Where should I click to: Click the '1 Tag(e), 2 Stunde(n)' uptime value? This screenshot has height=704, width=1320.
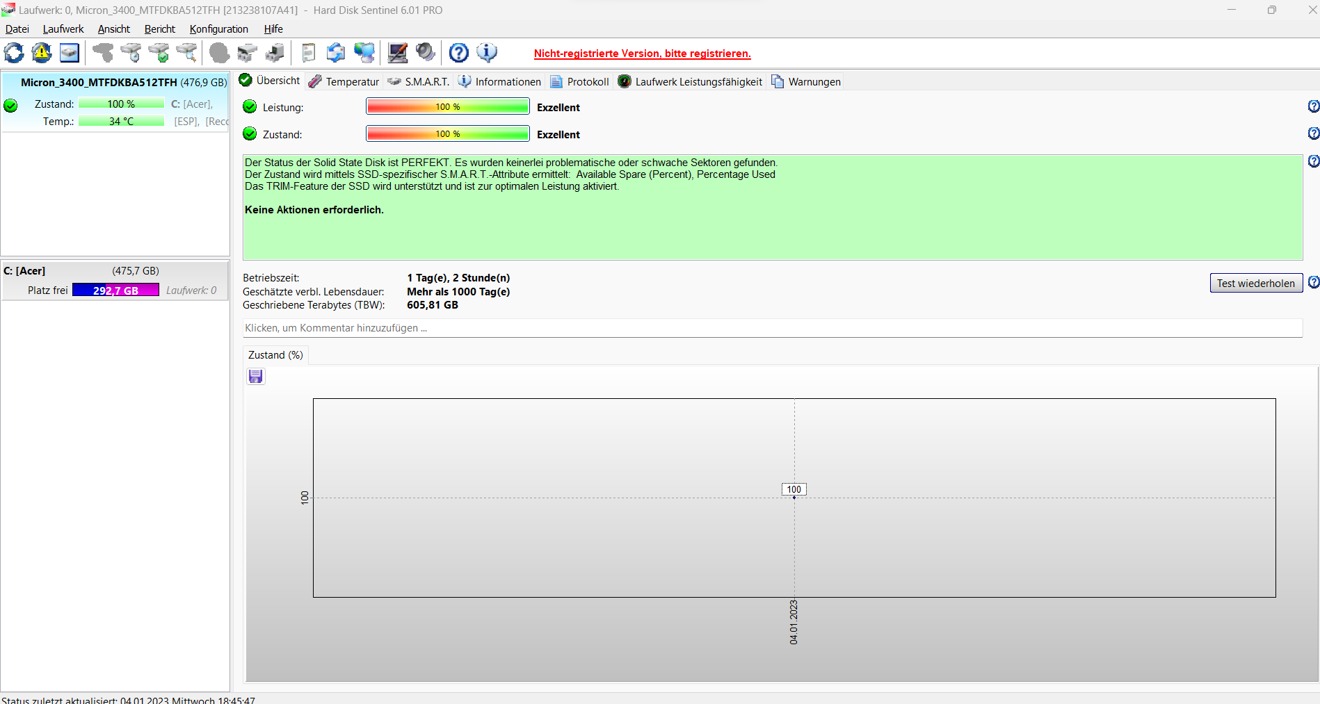click(458, 278)
